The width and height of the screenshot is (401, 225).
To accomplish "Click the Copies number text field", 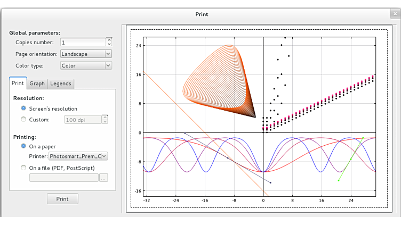I will (82, 42).
